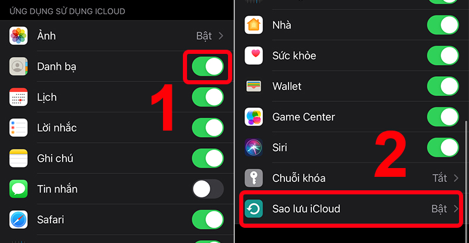Screen dimensions: 469x243
Task: Select the Sao lưu iCloud entry
Action: (351, 208)
